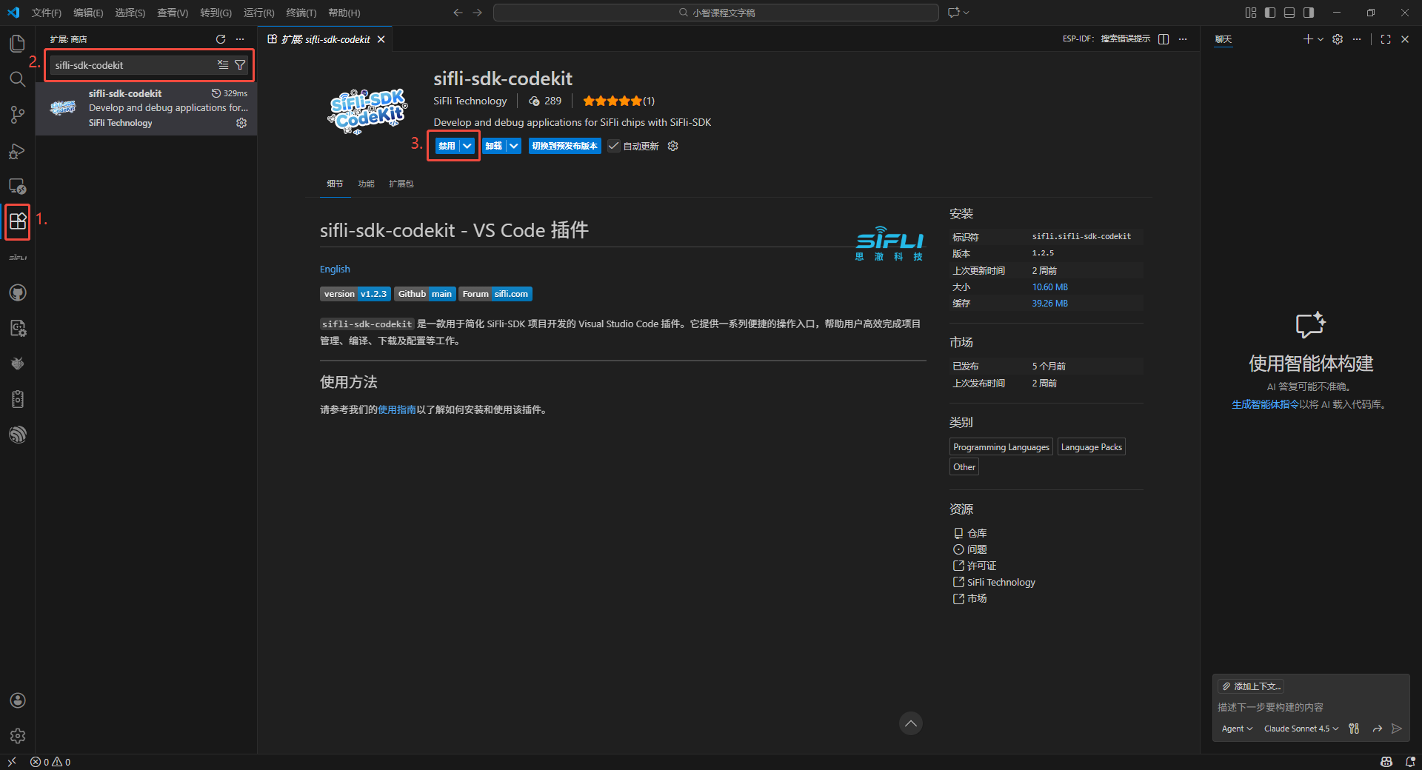1422x770 pixels.
Task: Expand the uninstall button dropdown arrow
Action: click(x=514, y=146)
